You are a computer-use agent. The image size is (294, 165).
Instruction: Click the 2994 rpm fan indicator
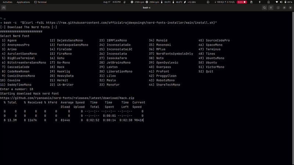pos(153,2)
